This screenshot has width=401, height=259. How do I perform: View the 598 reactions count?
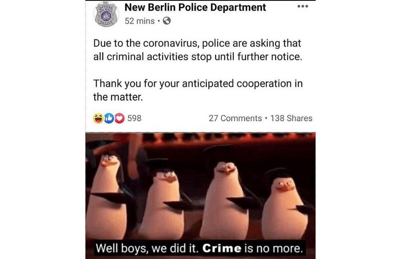coord(134,118)
